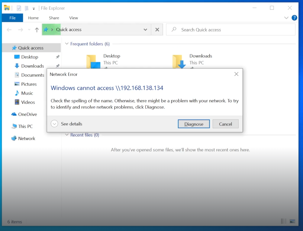303x231 pixels.
Task: Expand the ribbon with the chevron
Action: click(x=286, y=18)
